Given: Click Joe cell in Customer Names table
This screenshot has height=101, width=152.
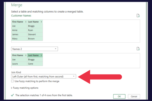Looking at the screenshot, I should [19, 26].
